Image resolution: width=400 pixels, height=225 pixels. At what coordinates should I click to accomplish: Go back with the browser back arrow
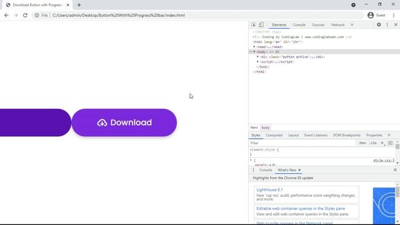(6, 15)
